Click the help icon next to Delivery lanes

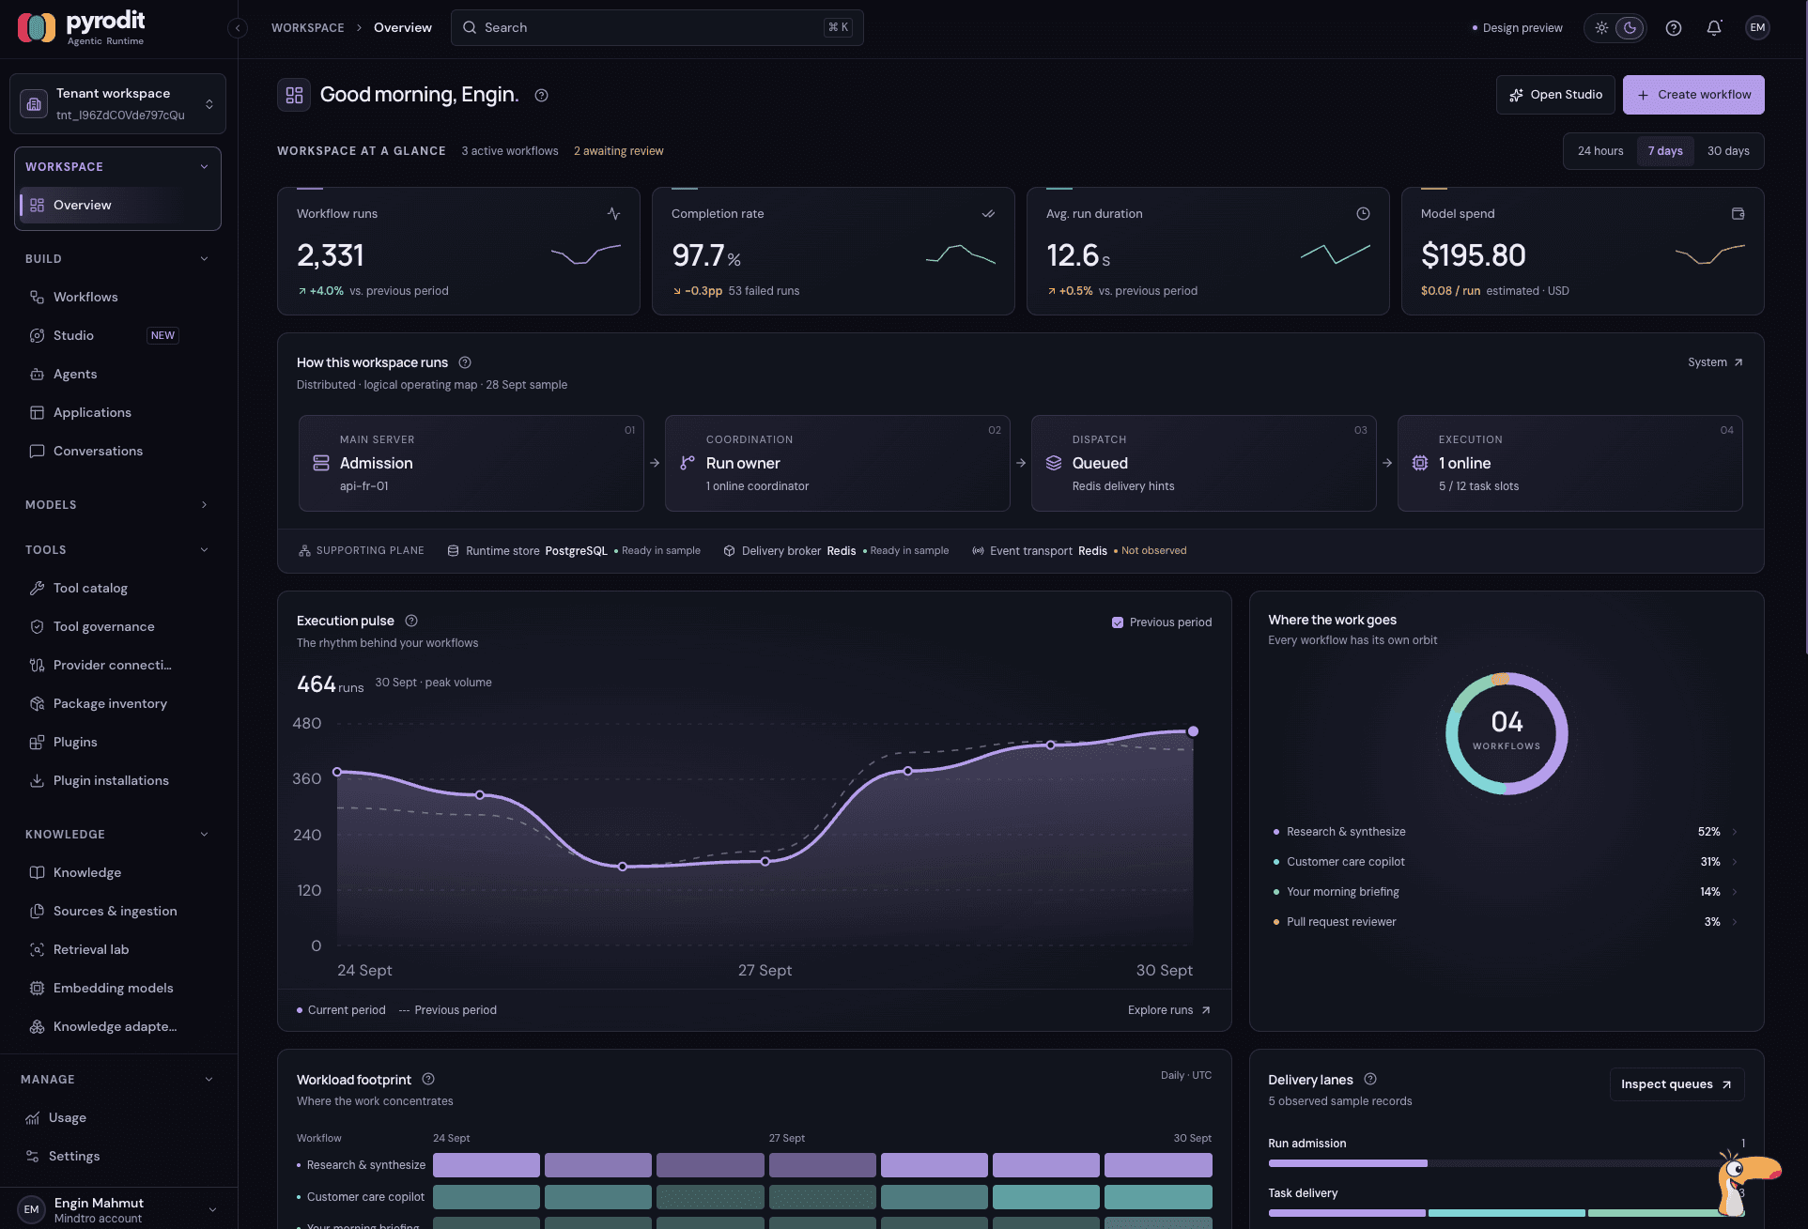click(x=1370, y=1079)
